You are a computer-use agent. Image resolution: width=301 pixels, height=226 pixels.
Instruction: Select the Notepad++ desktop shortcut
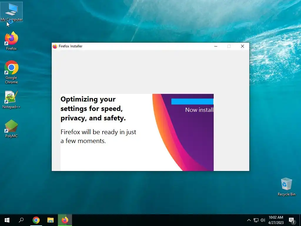coord(11,99)
